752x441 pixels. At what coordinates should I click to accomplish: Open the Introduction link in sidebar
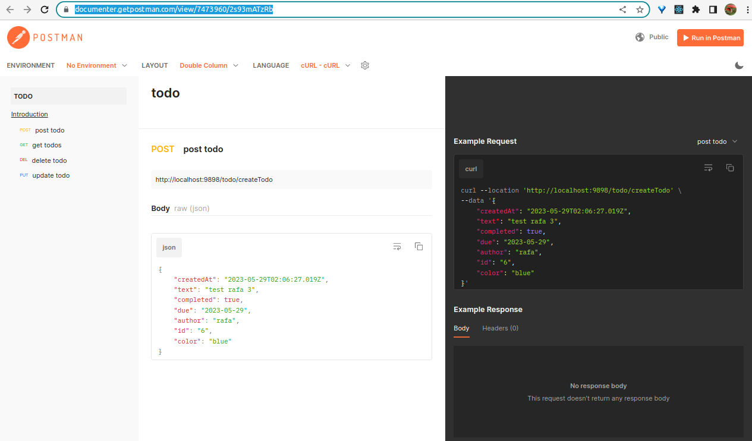pyautogui.click(x=30, y=114)
